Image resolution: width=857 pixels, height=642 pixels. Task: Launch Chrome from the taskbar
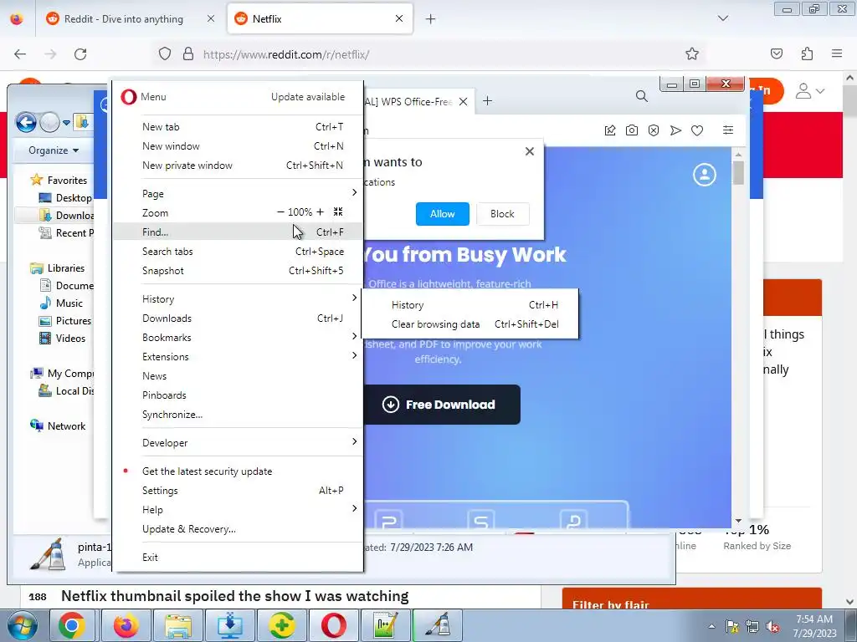tap(72, 625)
